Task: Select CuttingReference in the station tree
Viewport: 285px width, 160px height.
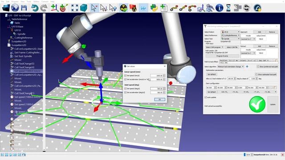Action: 24,38
